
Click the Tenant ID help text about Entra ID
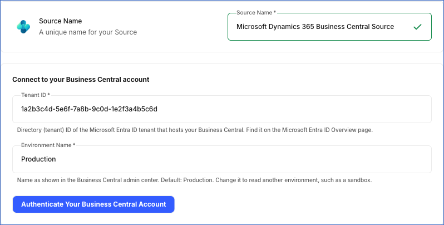point(195,130)
